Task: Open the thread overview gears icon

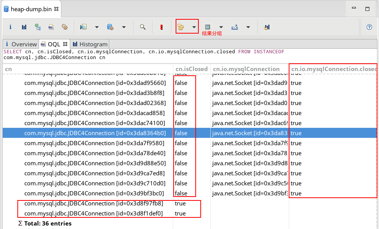Action: pos(64,27)
